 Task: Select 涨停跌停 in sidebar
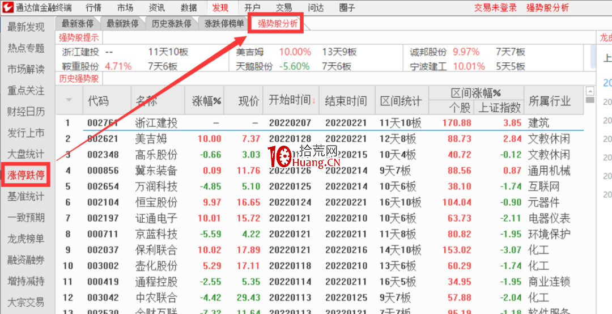tap(26, 175)
